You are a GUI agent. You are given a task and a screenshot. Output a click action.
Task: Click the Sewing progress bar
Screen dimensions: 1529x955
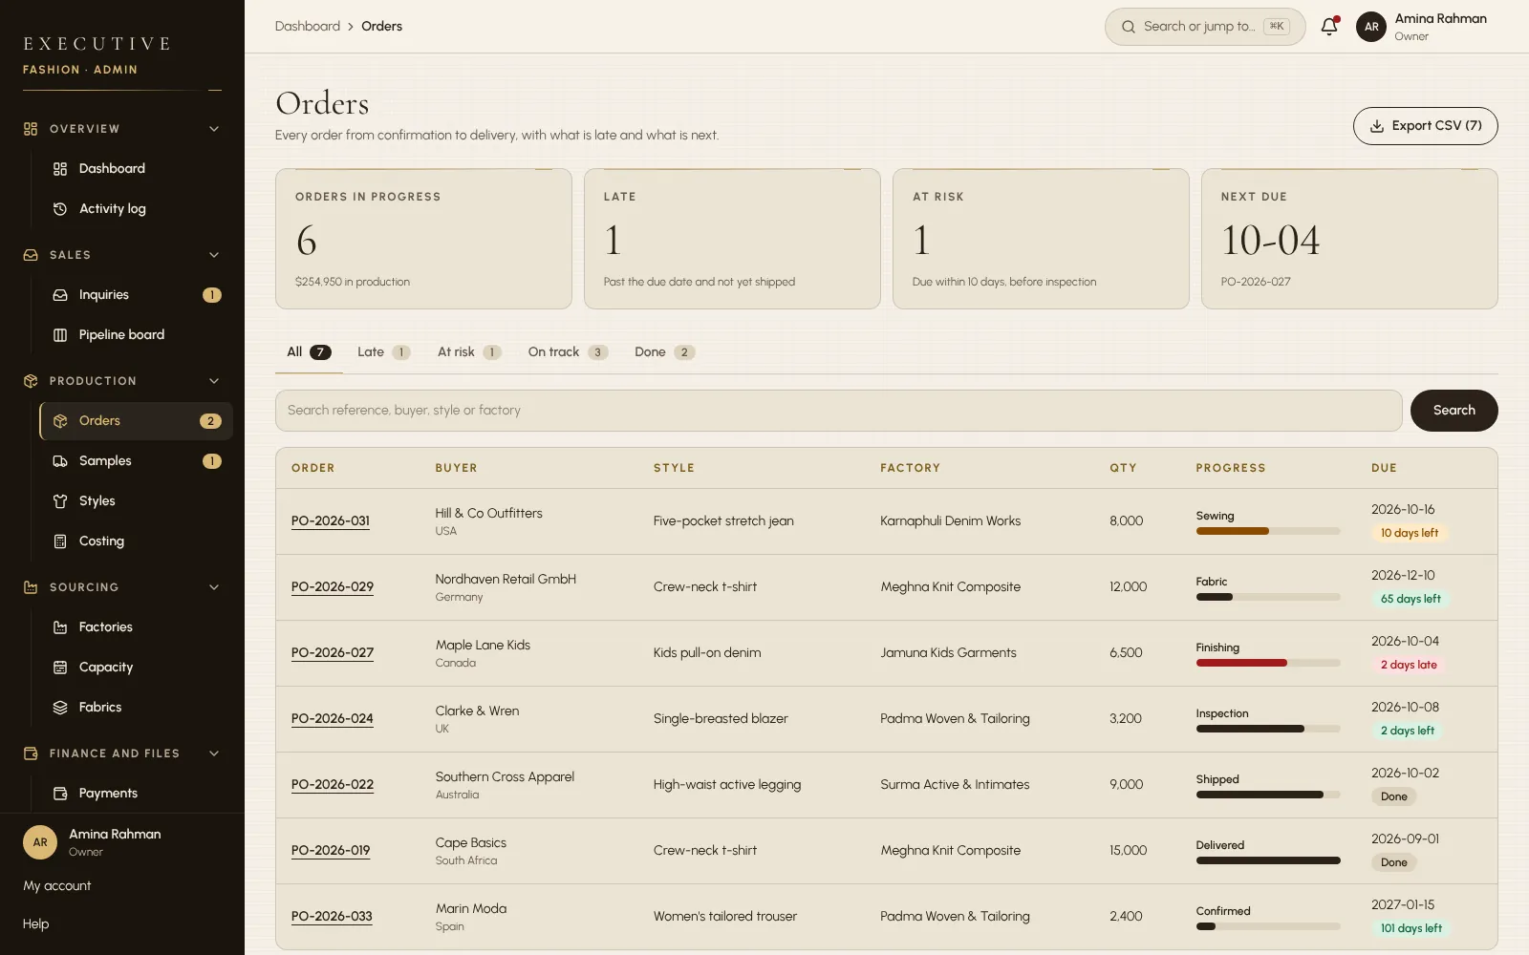tap(1268, 531)
